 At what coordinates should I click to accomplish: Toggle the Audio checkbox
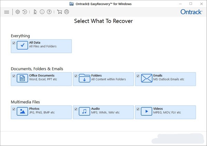(x=76, y=109)
